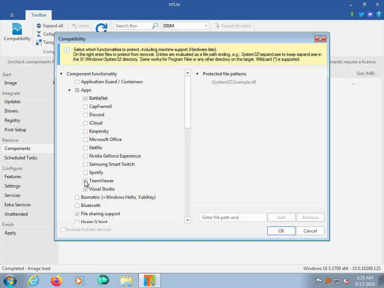Check the CapFrameX checkbox
The image size is (384, 288).
coord(85,106)
